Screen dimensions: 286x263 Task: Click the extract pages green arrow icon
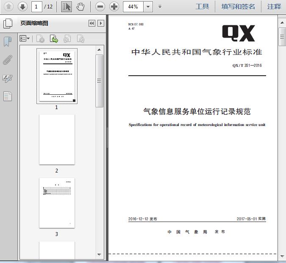point(54,39)
